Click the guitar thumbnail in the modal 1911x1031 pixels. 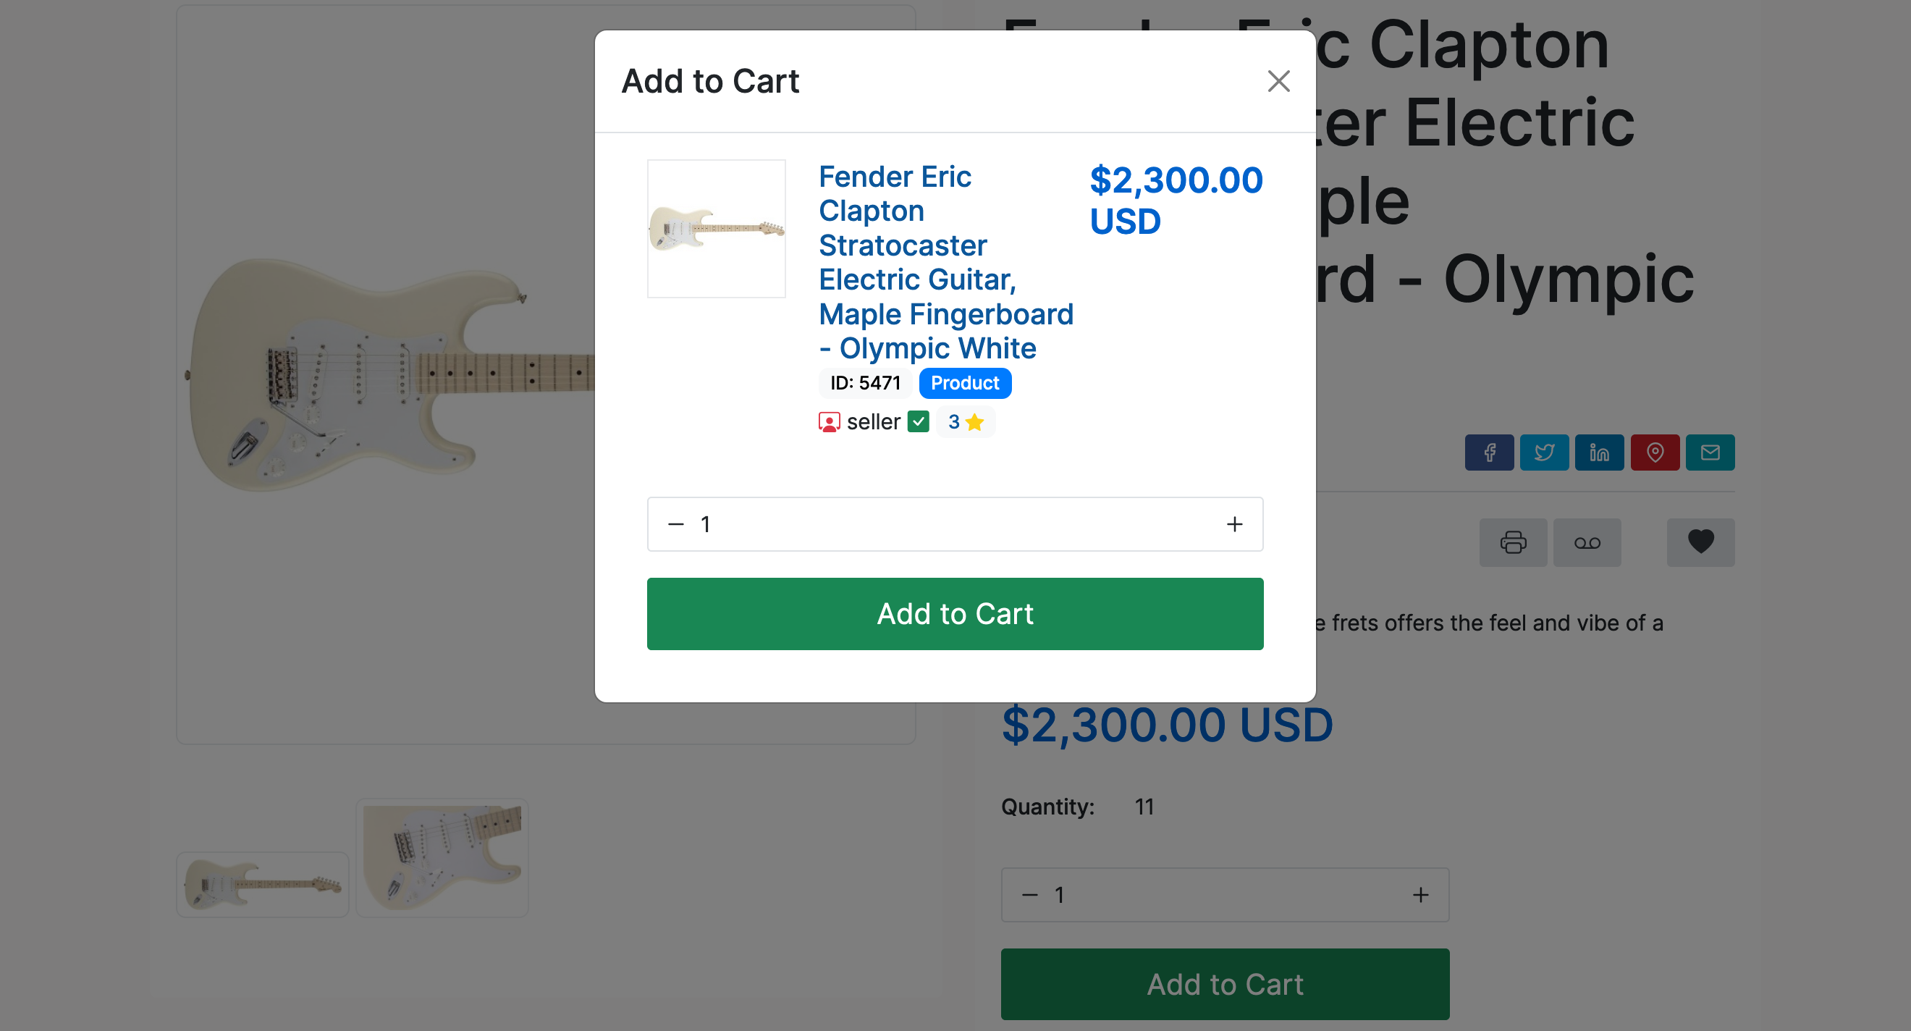tap(716, 229)
